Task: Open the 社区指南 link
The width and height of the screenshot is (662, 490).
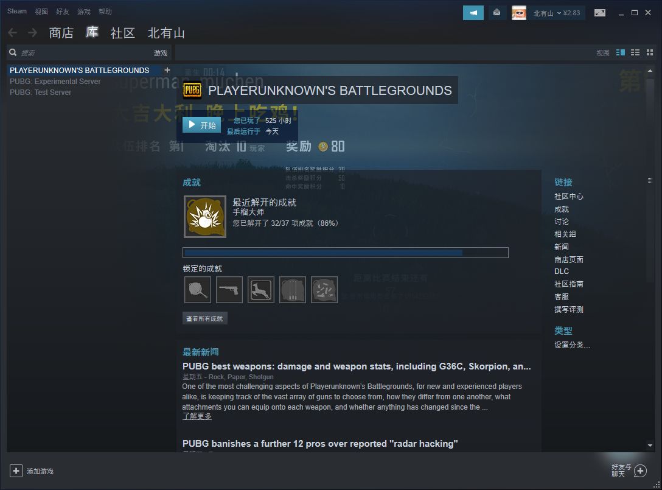Action: pyautogui.click(x=569, y=284)
